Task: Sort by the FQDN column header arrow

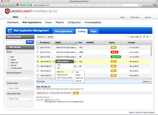Action: (76, 43)
